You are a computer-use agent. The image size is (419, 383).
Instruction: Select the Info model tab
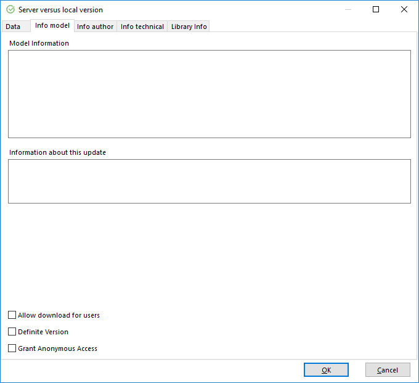tap(52, 26)
